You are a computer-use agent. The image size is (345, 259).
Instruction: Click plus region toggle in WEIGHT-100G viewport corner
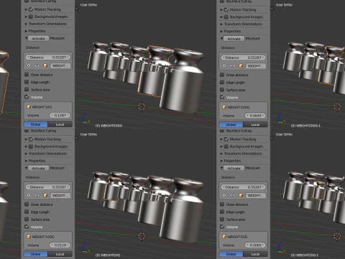[x=77, y=138]
